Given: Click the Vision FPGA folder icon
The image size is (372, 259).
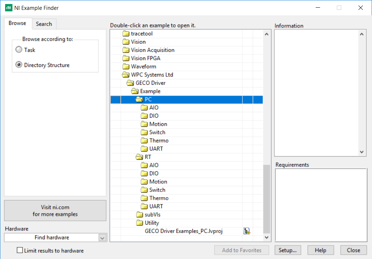Looking at the screenshot, I should coord(126,58).
